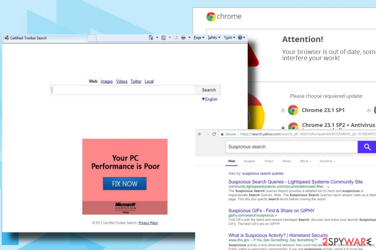The image size is (376, 250).
Task: Click the Read Mail icon
Action: point(175,37)
